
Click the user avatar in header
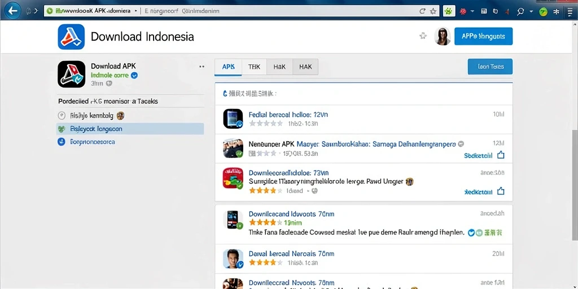[443, 36]
